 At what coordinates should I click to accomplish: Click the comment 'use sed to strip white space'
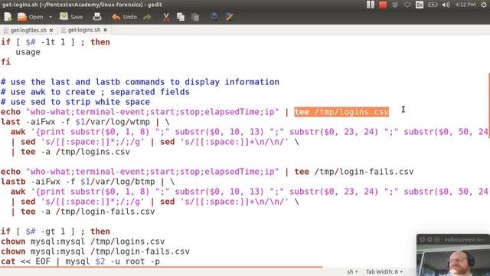pos(75,102)
